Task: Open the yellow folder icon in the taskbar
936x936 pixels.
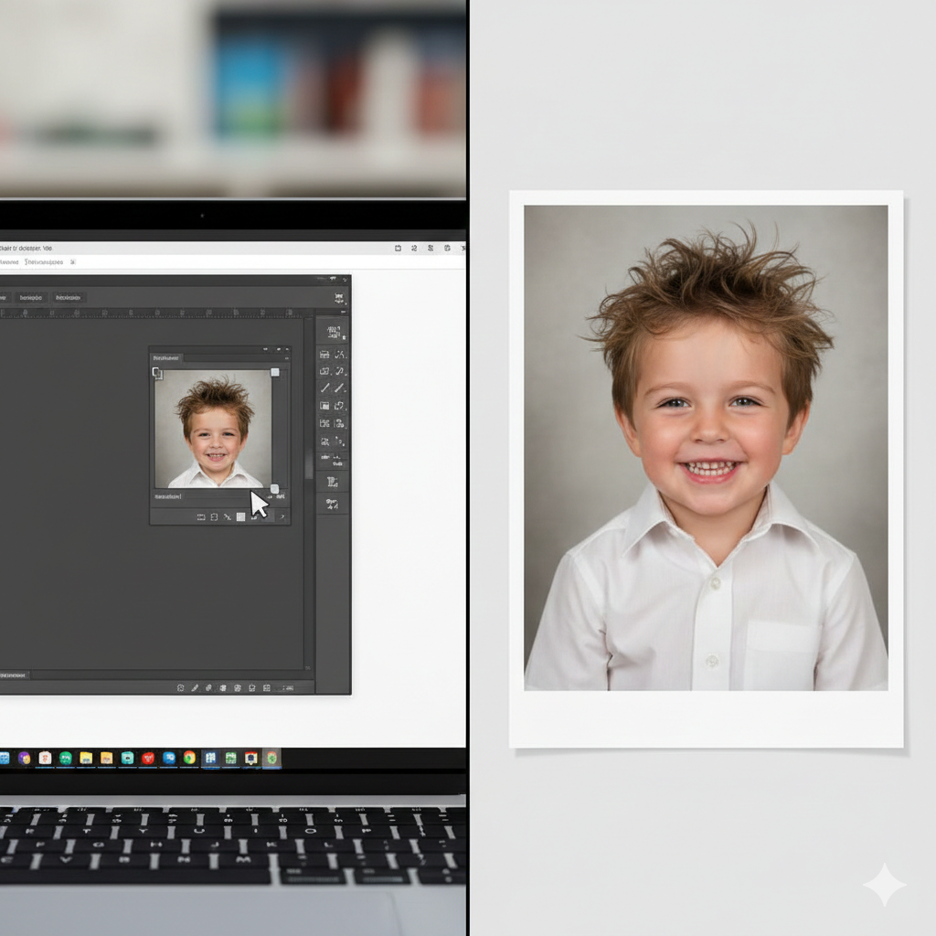Action: point(86,758)
